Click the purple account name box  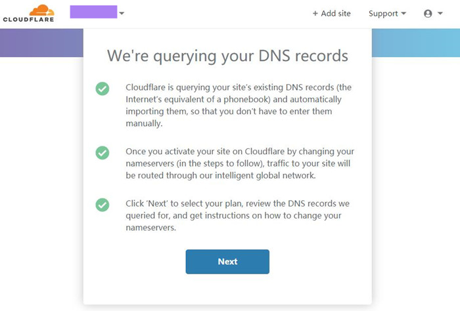[x=93, y=12]
